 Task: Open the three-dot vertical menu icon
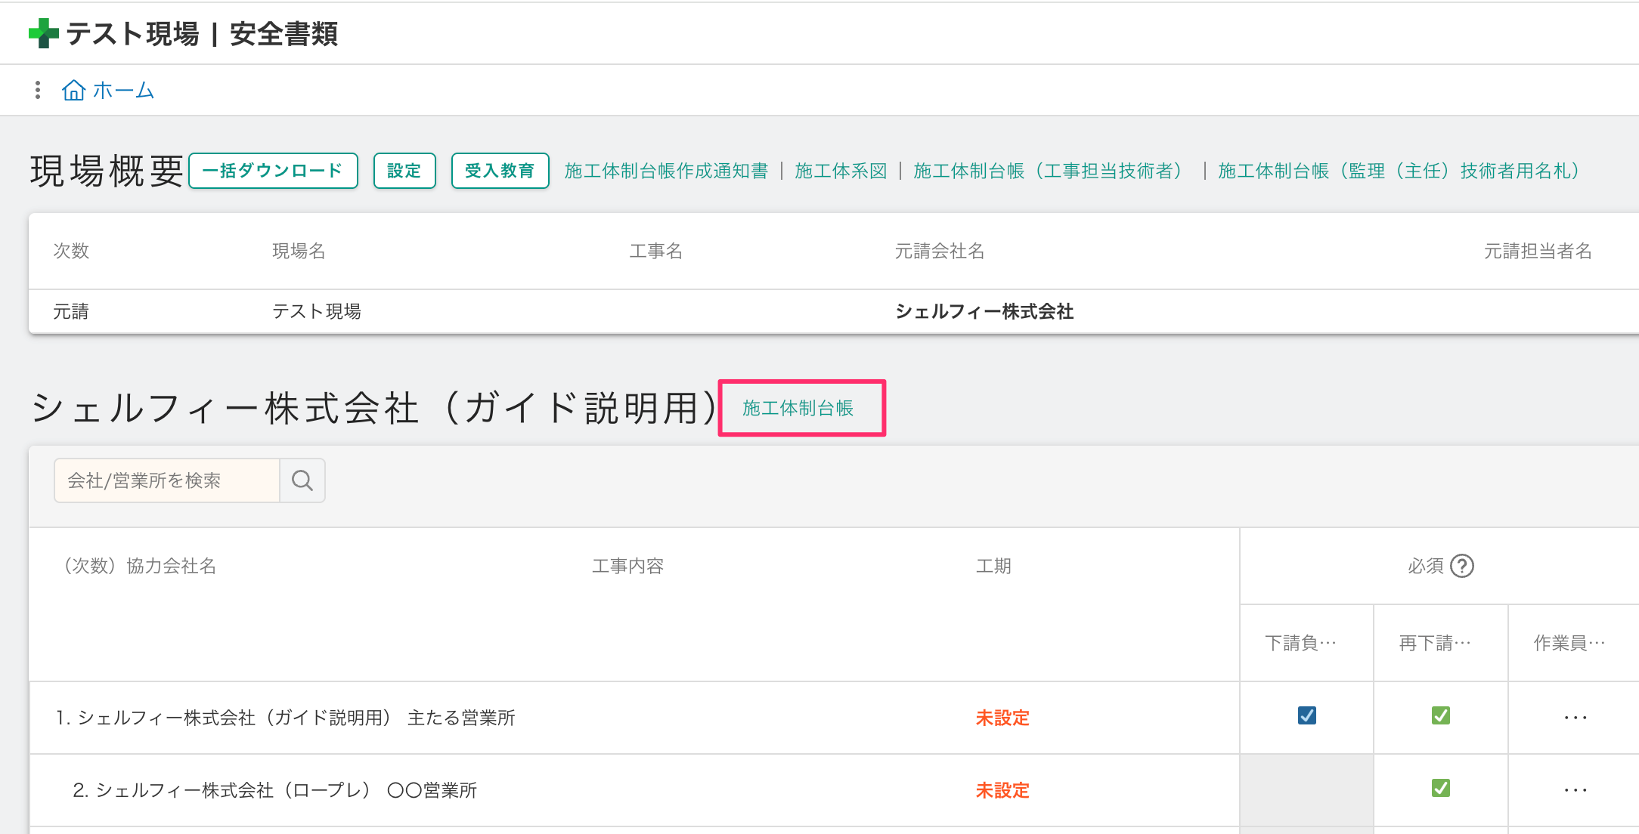[x=38, y=90]
